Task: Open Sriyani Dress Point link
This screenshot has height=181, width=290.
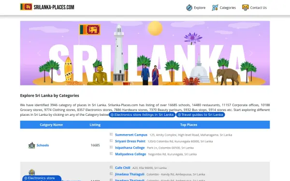Action: 130,141
